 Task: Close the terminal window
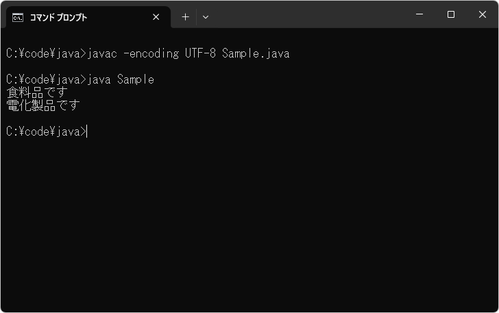[x=482, y=14]
